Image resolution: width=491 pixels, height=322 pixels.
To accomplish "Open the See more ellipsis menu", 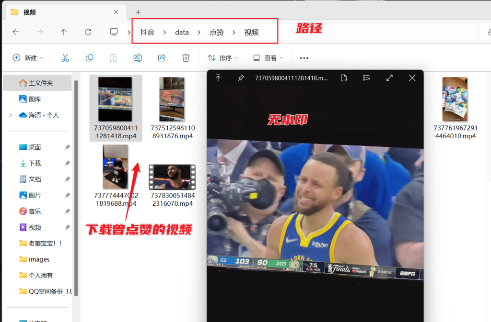I will click(304, 57).
